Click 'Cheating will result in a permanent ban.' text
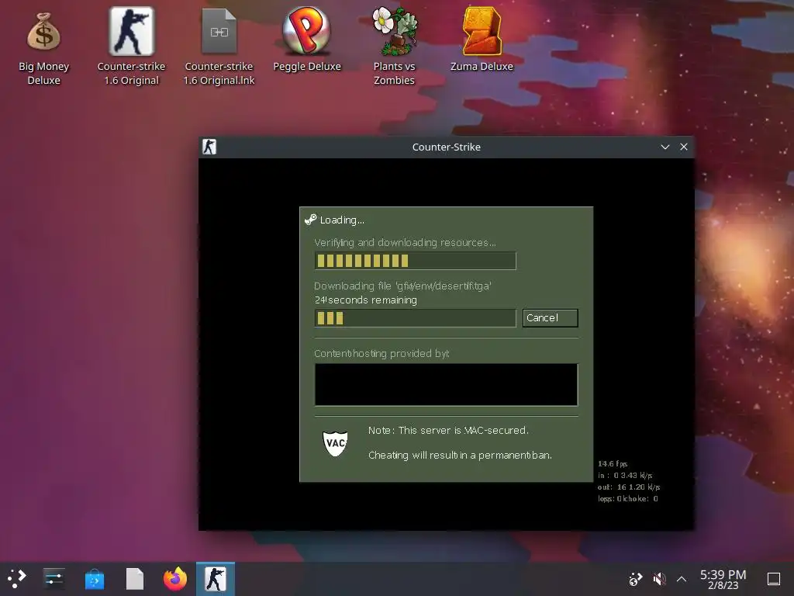The width and height of the screenshot is (794, 596). [x=460, y=455]
